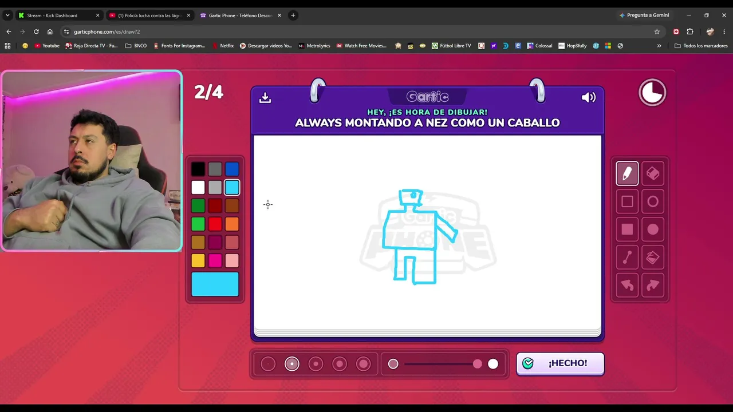Click the Watch Free Movies bookmark
733x412 pixels.
(x=361, y=46)
